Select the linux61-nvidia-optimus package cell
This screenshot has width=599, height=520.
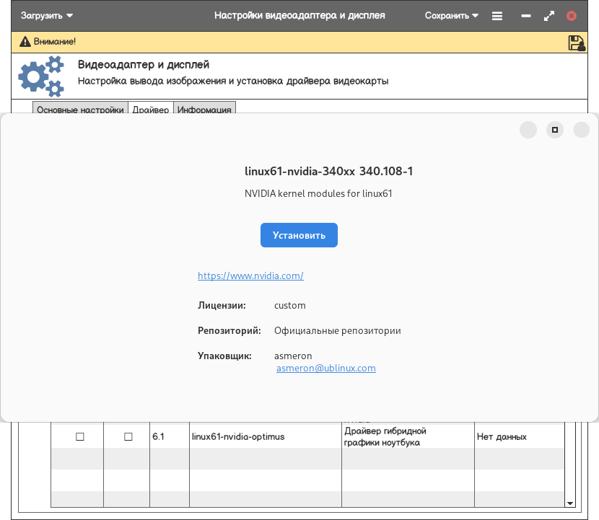click(x=266, y=436)
